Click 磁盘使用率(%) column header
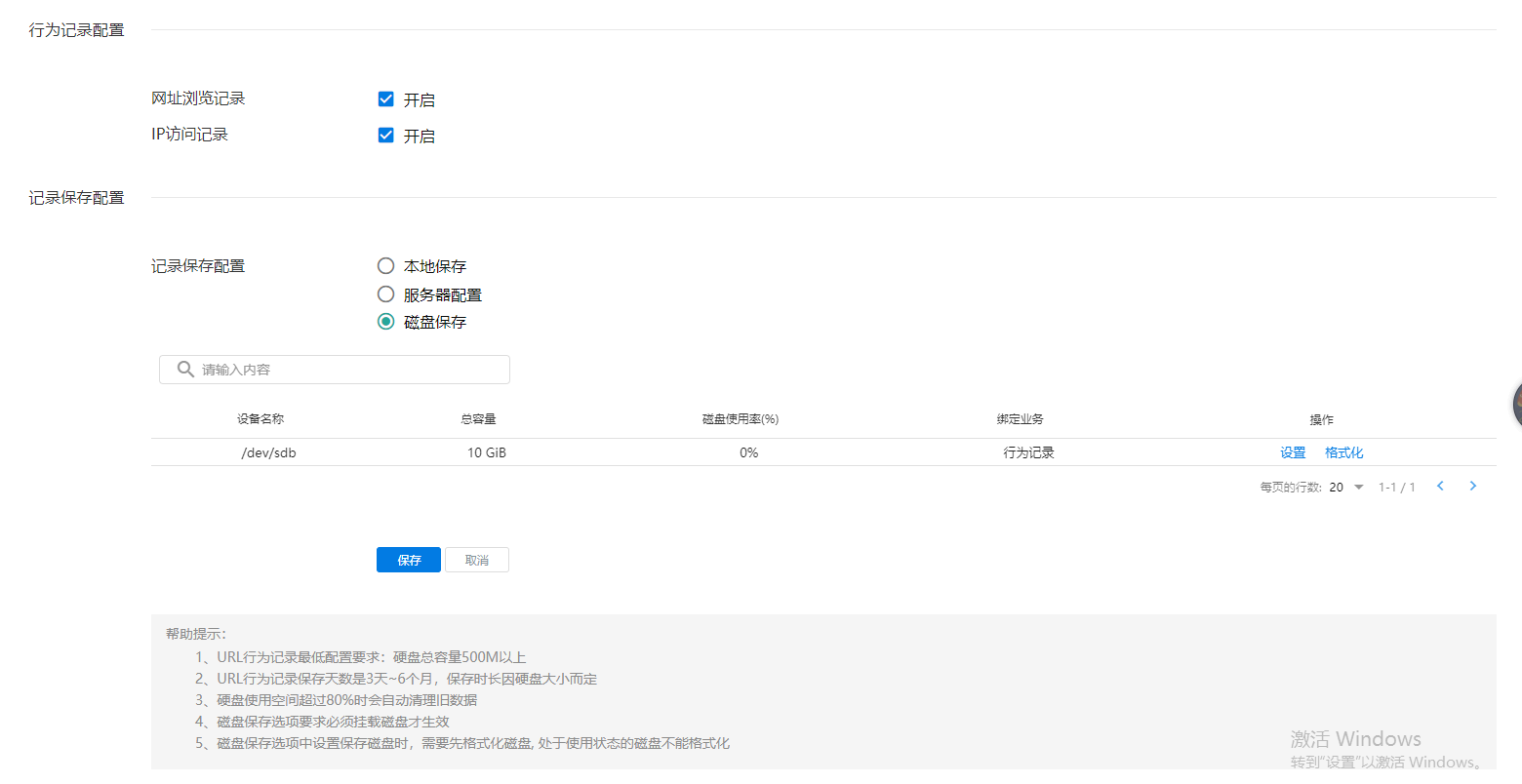Image resolution: width=1522 pixels, height=784 pixels. tap(741, 419)
